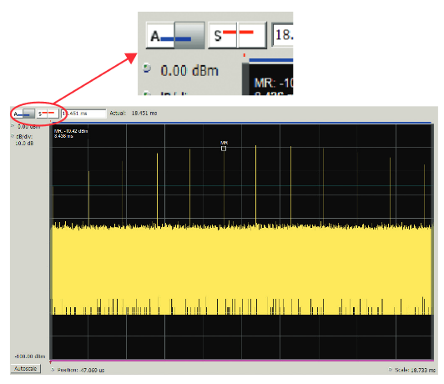The width and height of the screenshot is (444, 384).
Task: Click the Scale knob icon at bottom right
Action: [x=391, y=370]
